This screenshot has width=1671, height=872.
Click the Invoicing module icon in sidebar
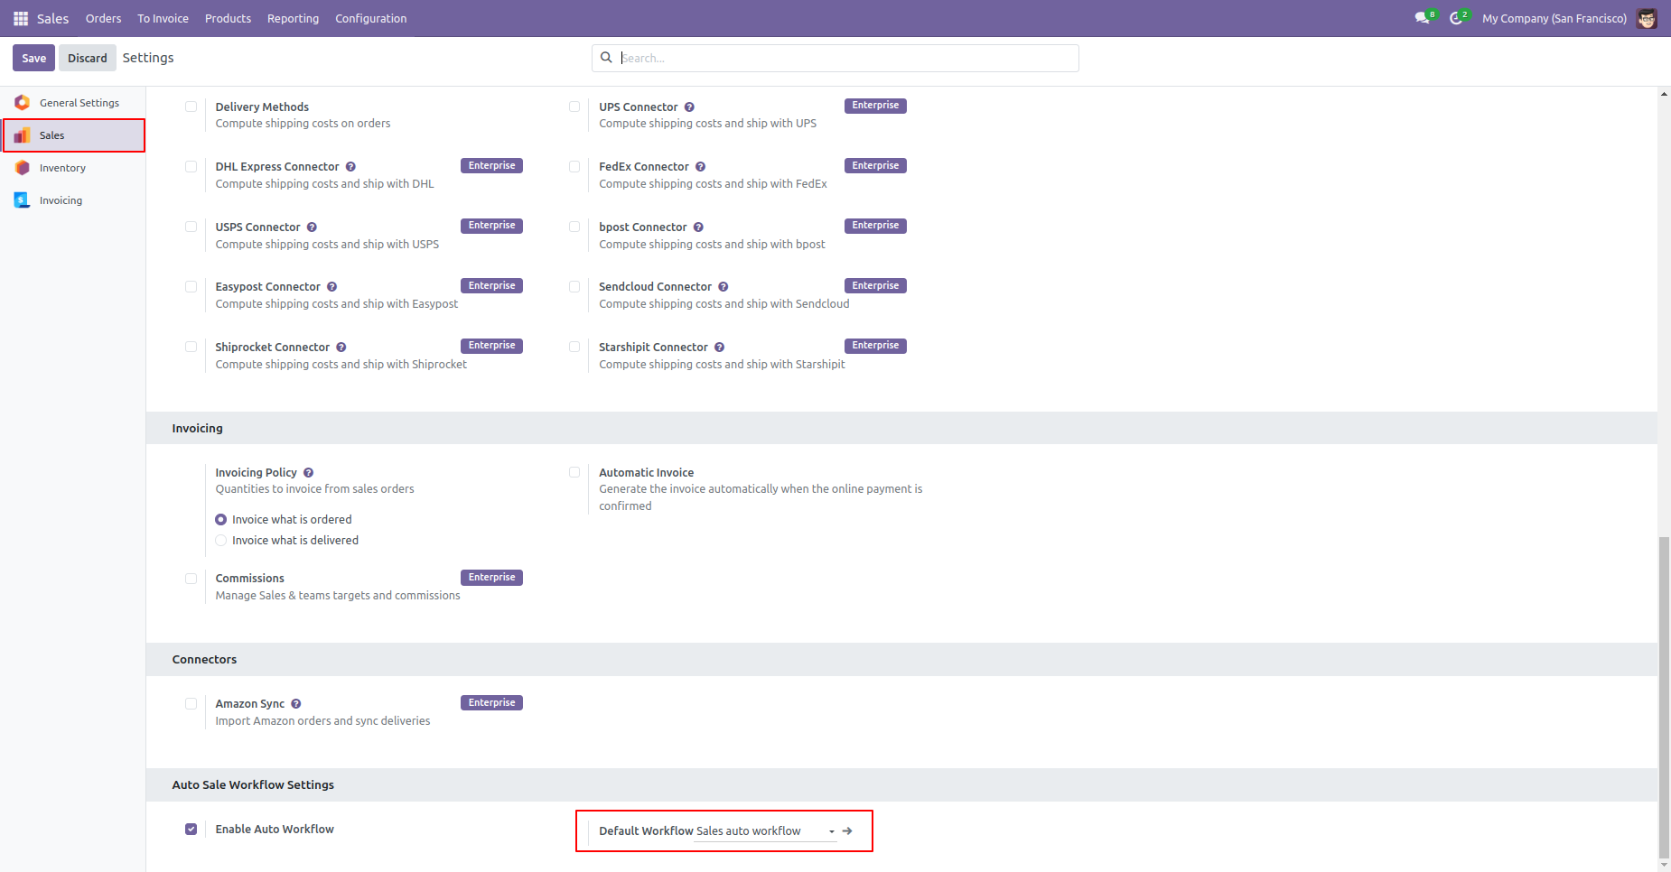pyautogui.click(x=23, y=200)
